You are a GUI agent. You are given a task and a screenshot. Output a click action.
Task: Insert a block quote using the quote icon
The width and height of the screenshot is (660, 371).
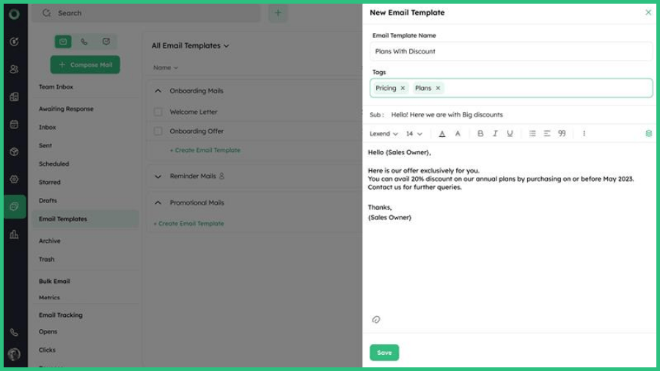point(562,133)
